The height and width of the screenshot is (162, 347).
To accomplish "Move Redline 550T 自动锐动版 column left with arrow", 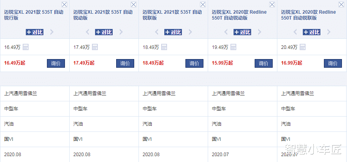I will [x=226, y=32].
